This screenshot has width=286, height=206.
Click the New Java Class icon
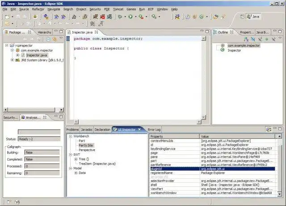(202, 17)
